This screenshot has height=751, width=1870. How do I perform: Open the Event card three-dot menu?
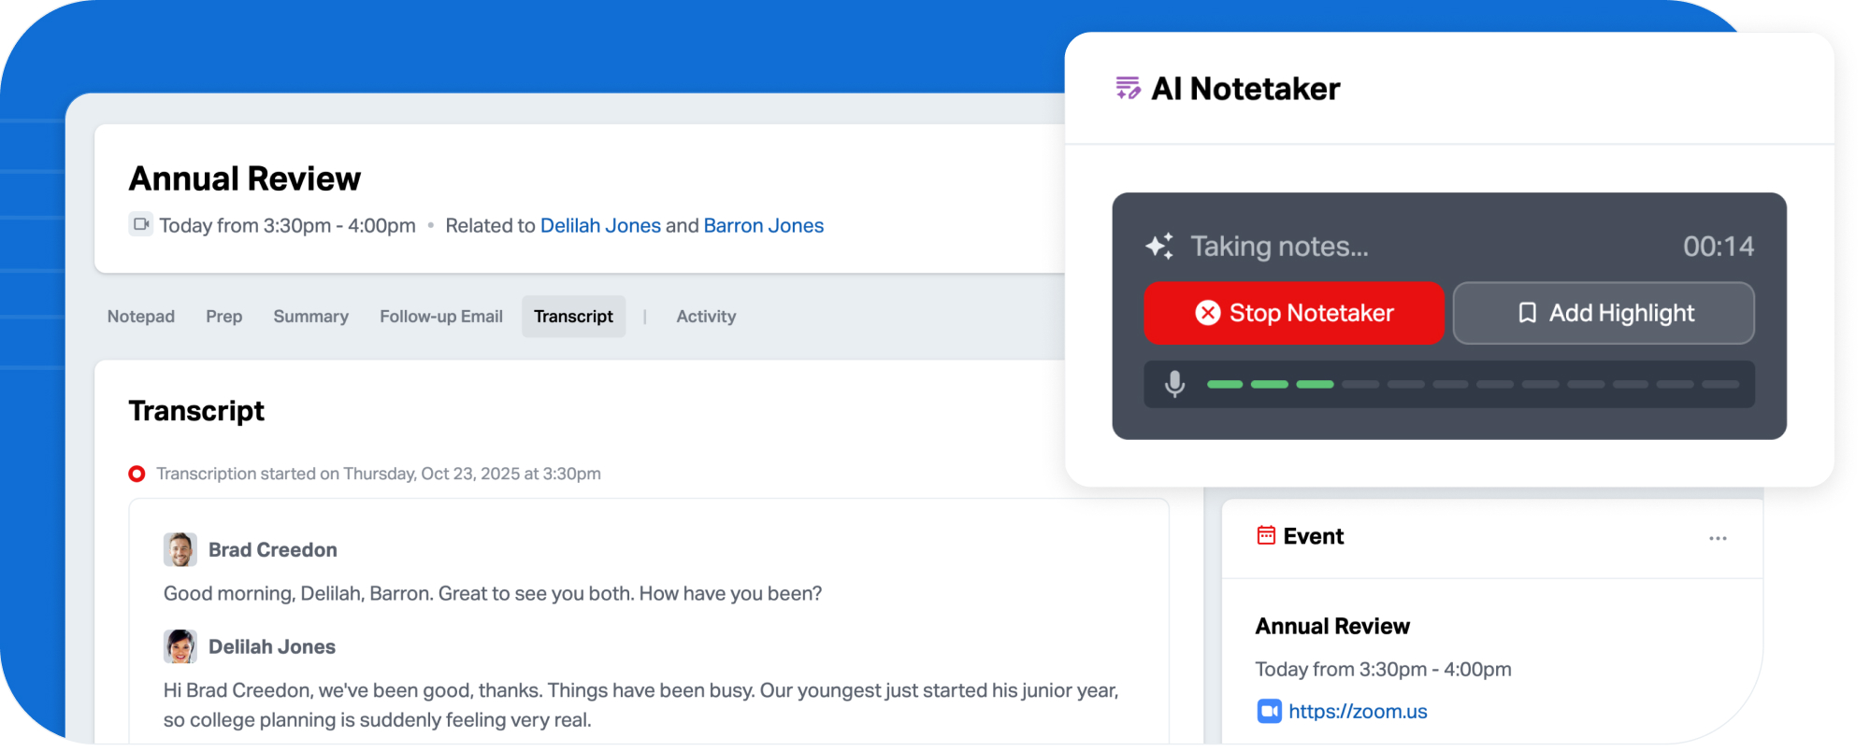pyautogui.click(x=1718, y=538)
